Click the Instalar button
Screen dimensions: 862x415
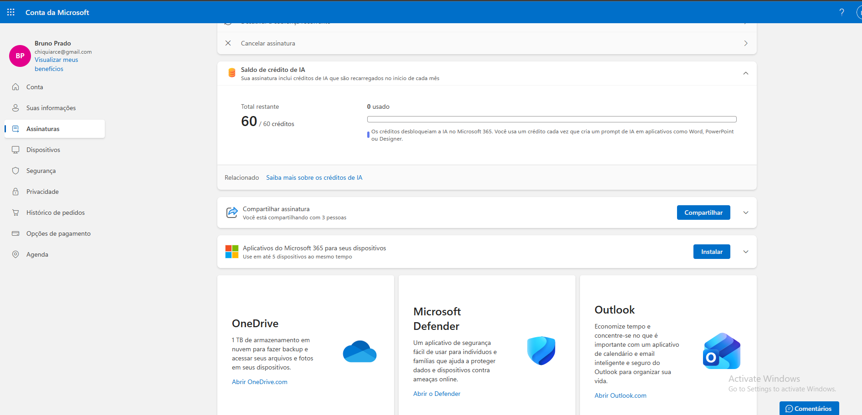tap(712, 252)
